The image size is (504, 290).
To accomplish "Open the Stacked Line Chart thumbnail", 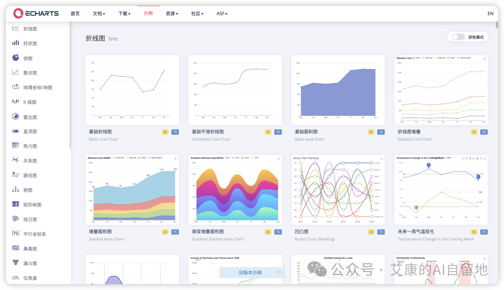I will (441, 90).
